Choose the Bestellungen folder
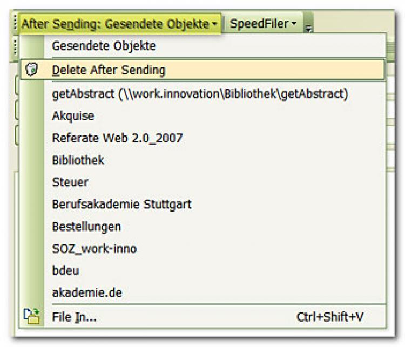This screenshot has width=405, height=347. [86, 227]
